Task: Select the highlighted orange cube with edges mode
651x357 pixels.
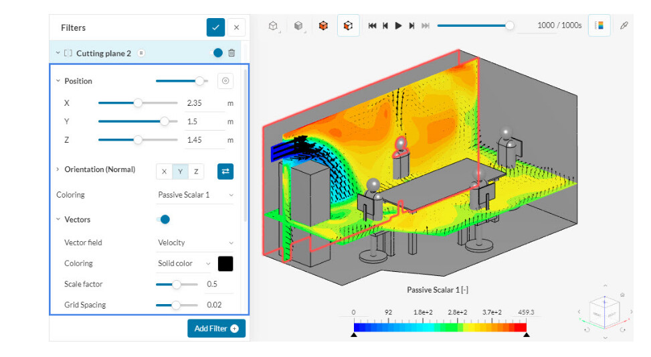Action: click(348, 25)
